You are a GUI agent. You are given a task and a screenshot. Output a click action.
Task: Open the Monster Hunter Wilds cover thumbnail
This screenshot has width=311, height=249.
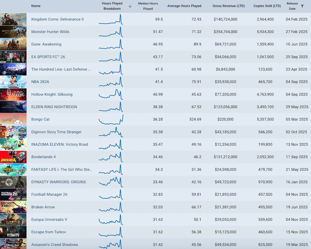13,32
